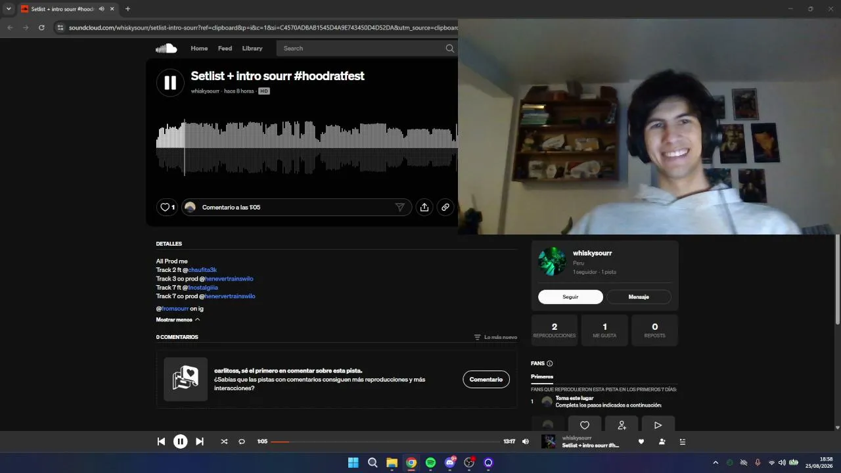This screenshot has width=841, height=473.
Task: Go to the Home menu
Action: click(x=199, y=48)
